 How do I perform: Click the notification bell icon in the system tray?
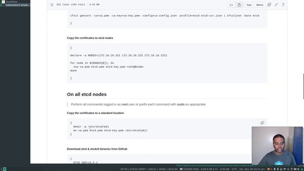pos(275,169)
